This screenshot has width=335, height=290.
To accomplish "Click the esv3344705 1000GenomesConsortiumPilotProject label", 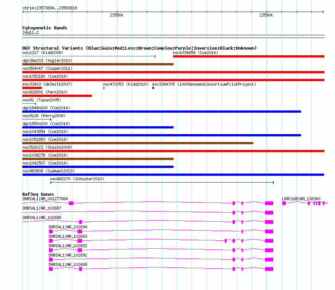I will [x=204, y=84].
